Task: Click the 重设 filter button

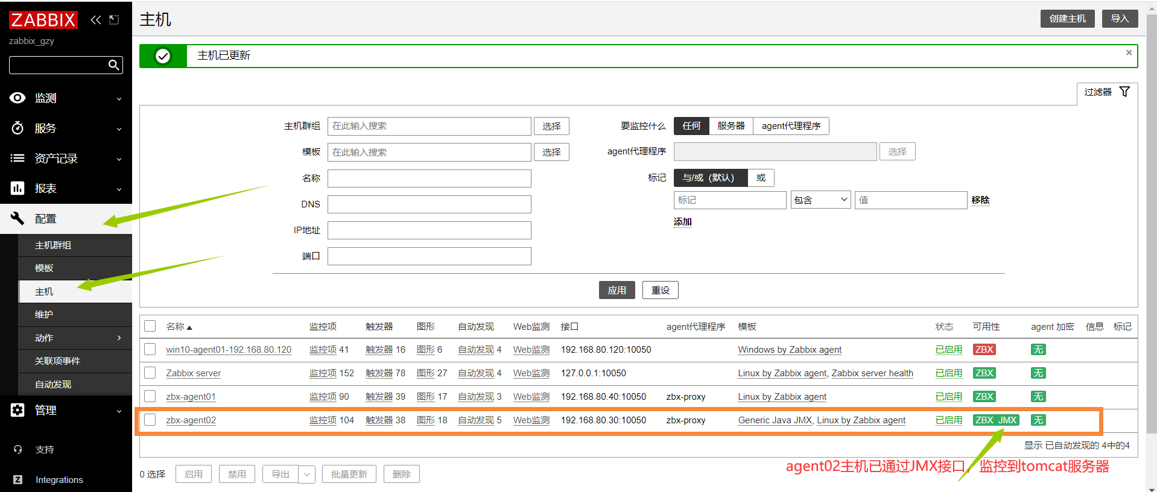Action: click(660, 290)
